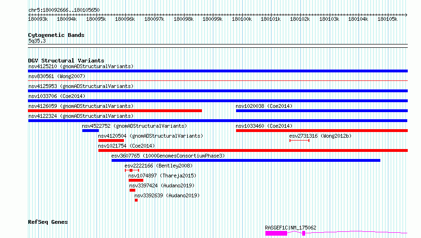This screenshot has width=421, height=238.
Task: Click the nsv4120504 gnomAD variant label
Action: click(x=150, y=136)
